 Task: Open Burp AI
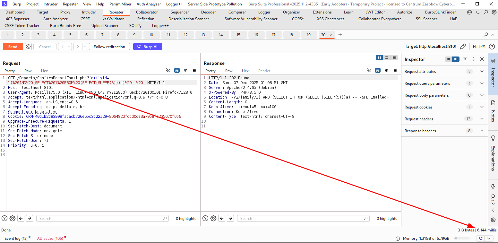(148, 47)
